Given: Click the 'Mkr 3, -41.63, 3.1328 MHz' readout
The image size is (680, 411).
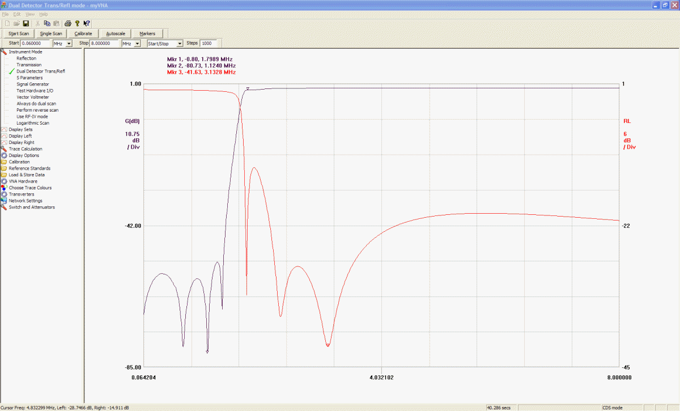Looking at the screenshot, I should [x=201, y=72].
